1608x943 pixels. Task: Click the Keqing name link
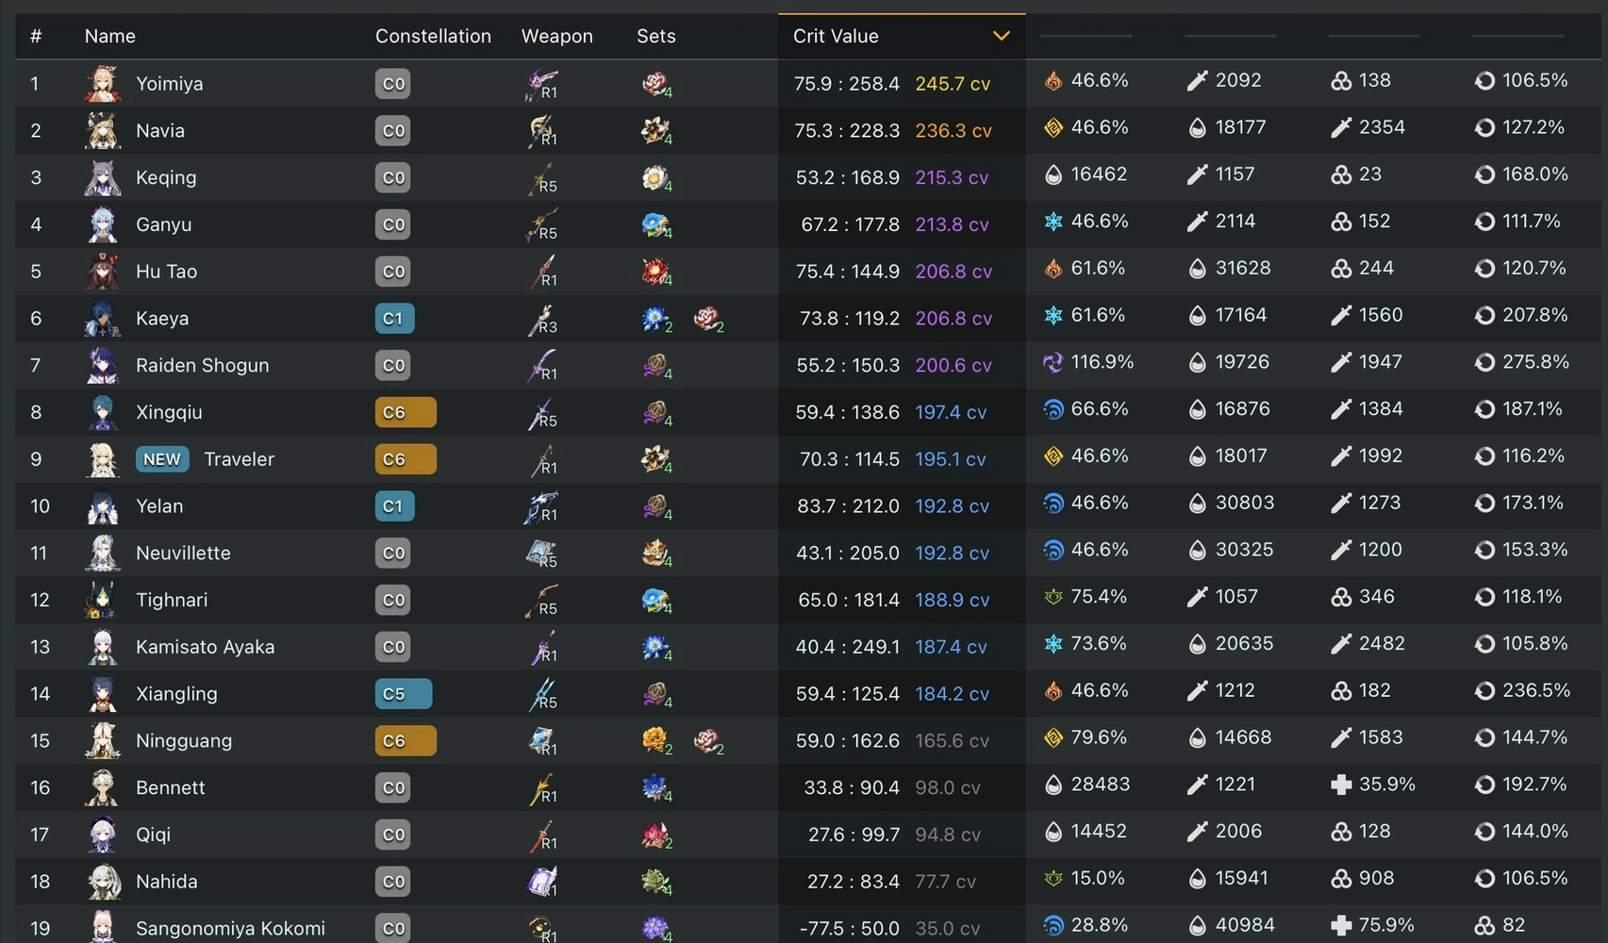pos(166,177)
